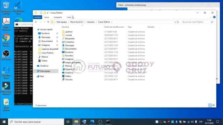Select the Escritorio folder icon in file list
The height and width of the screenshot is (125, 223).
tap(63, 52)
